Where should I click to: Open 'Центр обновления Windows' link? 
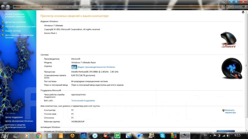19,121
